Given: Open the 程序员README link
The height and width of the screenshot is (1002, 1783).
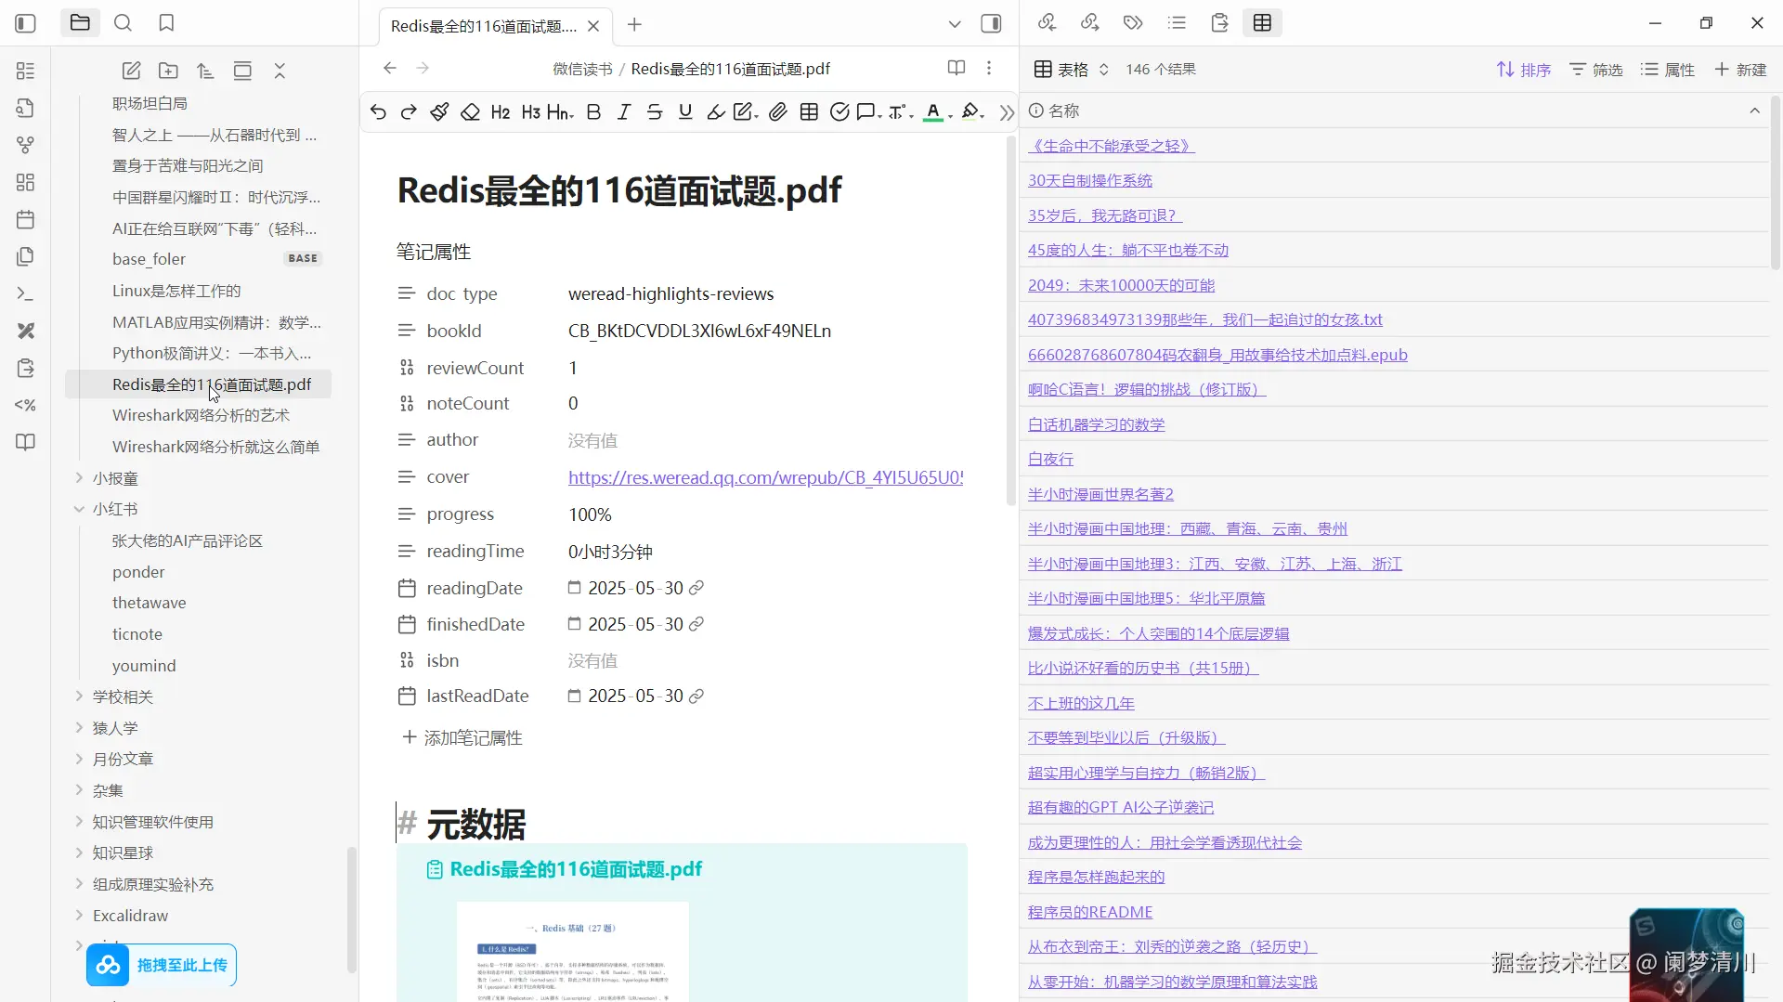Looking at the screenshot, I should [1088, 911].
